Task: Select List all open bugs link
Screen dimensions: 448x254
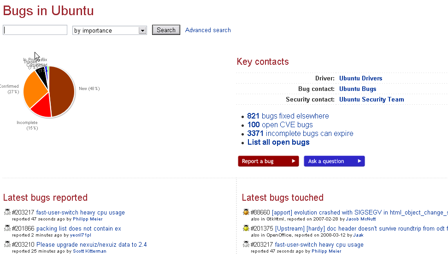Action: coord(278,142)
